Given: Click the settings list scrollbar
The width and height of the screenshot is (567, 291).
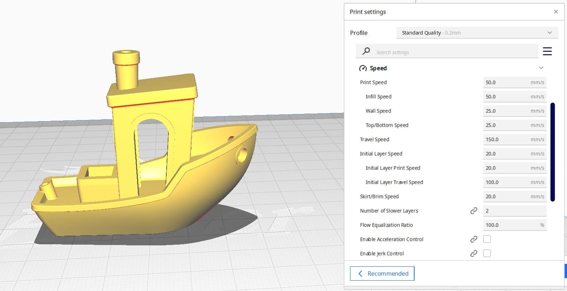Looking at the screenshot, I should [x=553, y=150].
